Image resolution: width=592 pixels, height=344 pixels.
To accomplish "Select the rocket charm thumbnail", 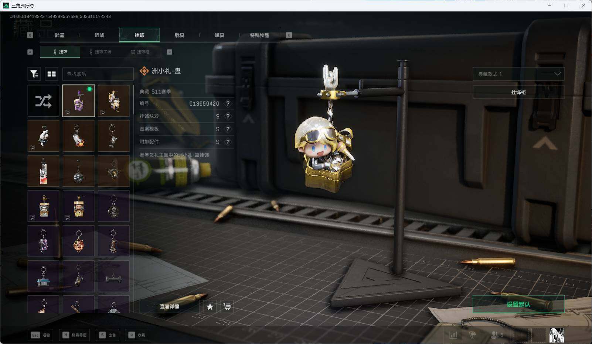I will point(79,136).
